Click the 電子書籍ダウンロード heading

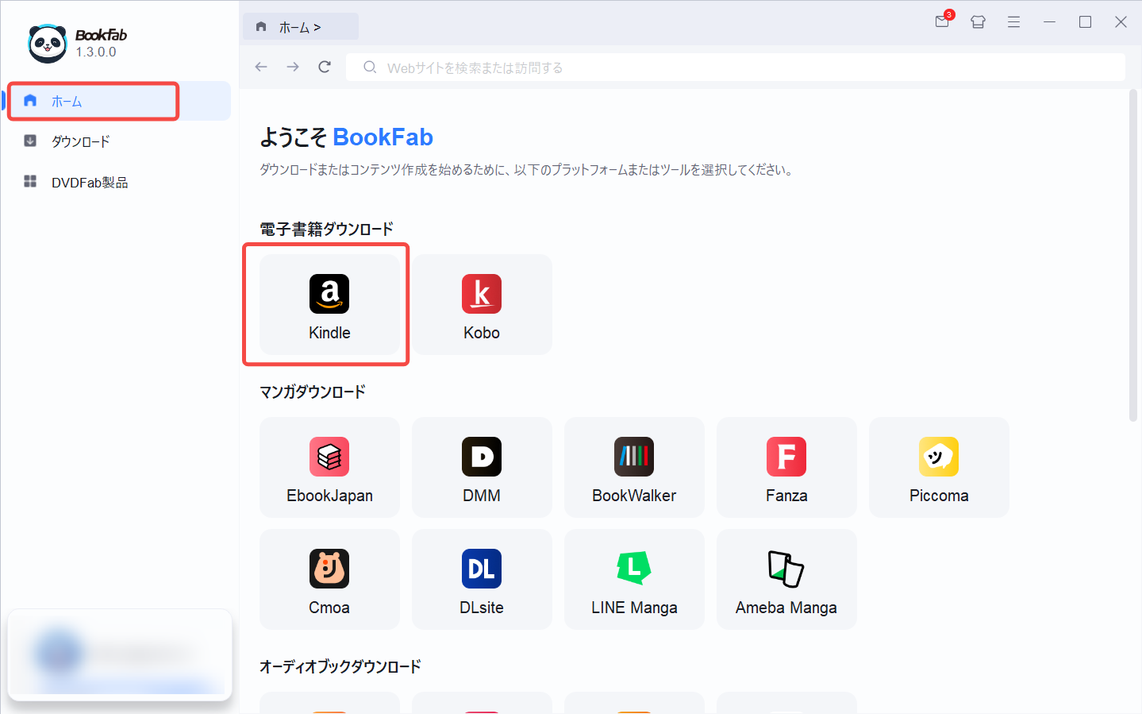[x=326, y=230]
